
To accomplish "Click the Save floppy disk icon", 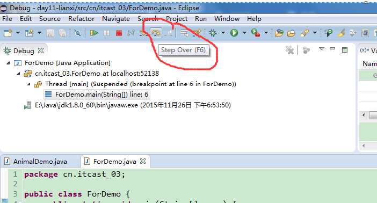I will click(50, 33).
